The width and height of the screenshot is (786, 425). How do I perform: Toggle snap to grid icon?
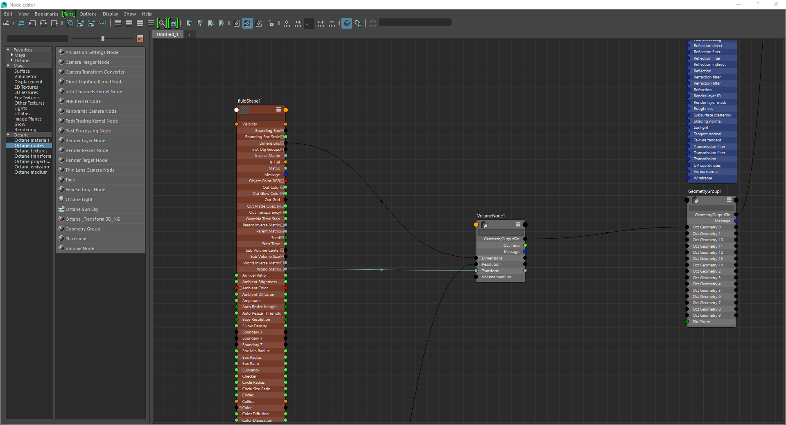(x=358, y=23)
